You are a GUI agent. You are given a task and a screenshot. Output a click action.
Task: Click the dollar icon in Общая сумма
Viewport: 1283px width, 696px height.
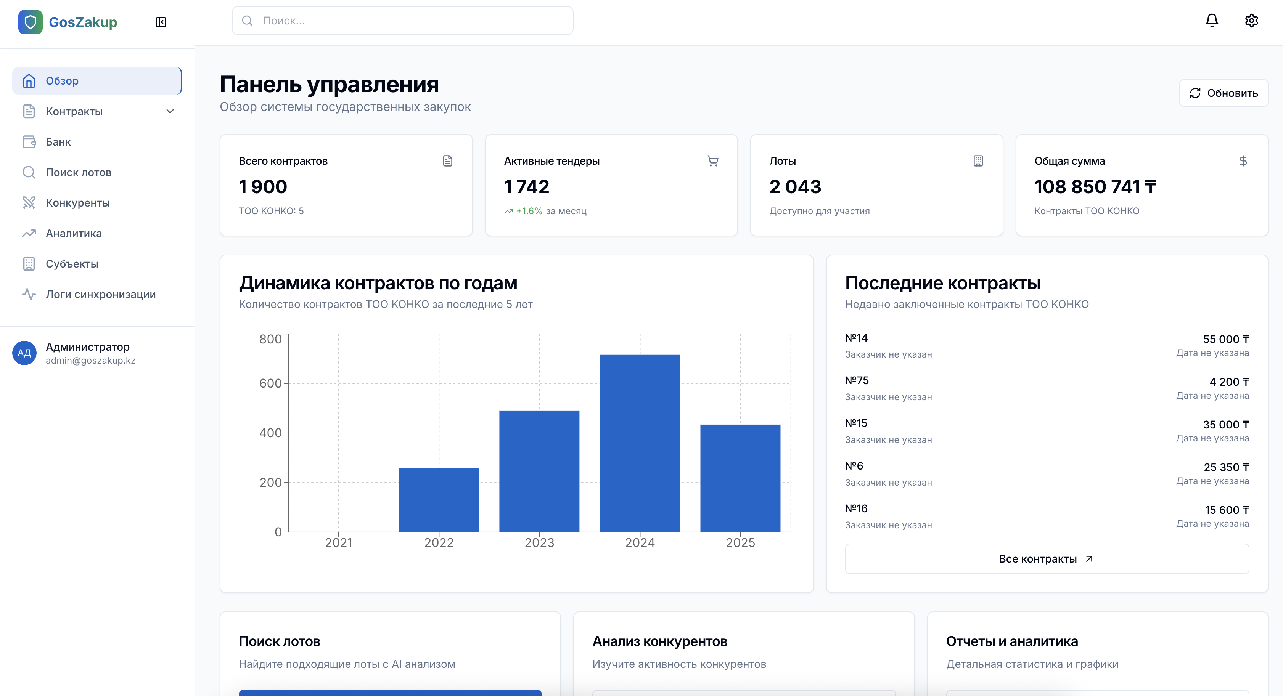[x=1243, y=161]
